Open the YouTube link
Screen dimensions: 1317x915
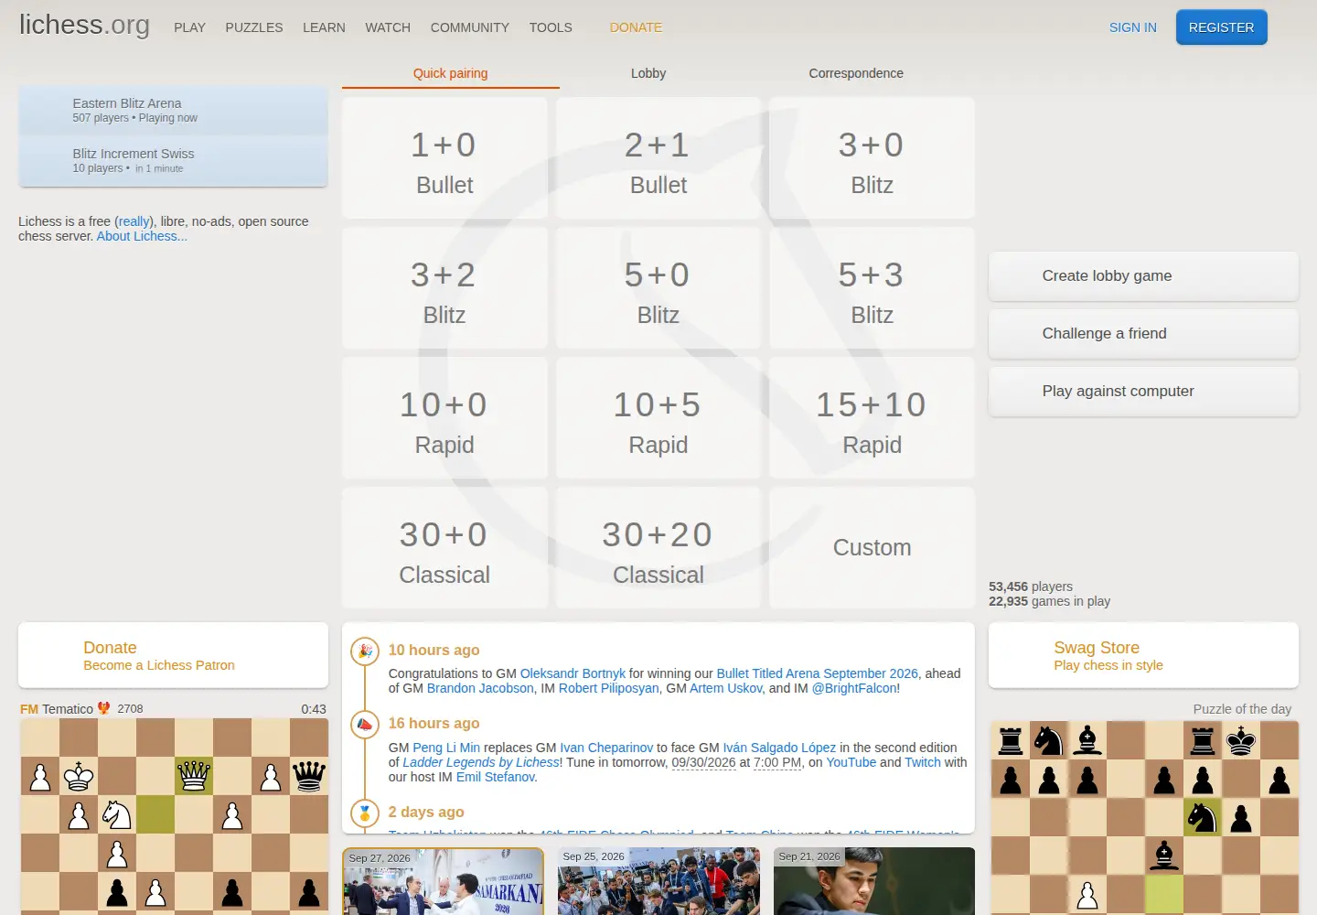click(x=851, y=762)
